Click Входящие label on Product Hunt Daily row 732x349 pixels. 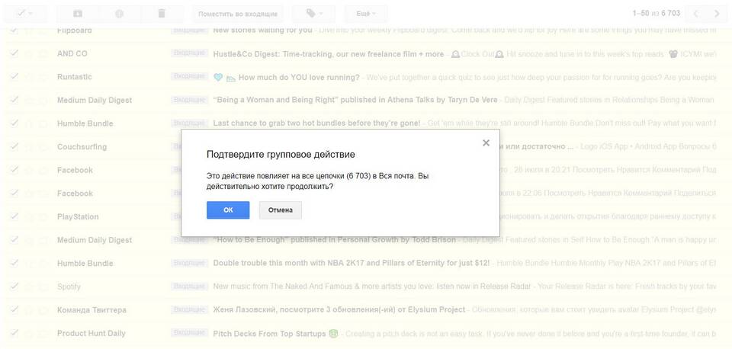click(189, 333)
